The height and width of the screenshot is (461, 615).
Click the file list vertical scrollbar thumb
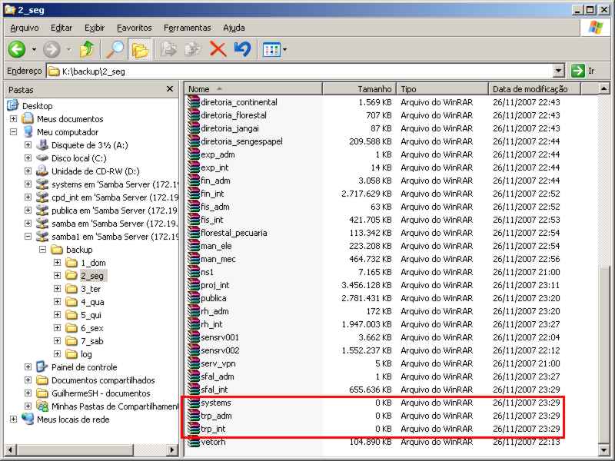(x=604, y=353)
